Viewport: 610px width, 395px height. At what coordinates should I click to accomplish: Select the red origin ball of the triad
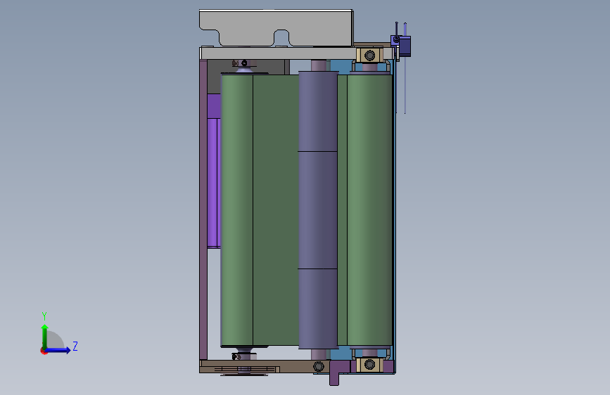tap(44, 351)
